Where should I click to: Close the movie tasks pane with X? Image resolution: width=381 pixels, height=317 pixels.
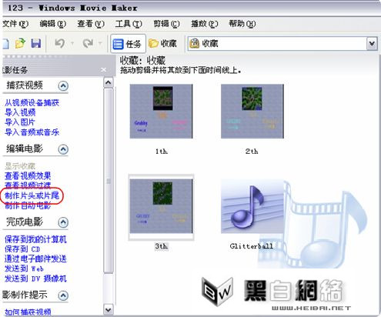103,70
